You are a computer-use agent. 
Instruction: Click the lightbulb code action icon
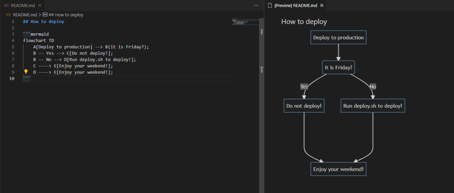26,72
